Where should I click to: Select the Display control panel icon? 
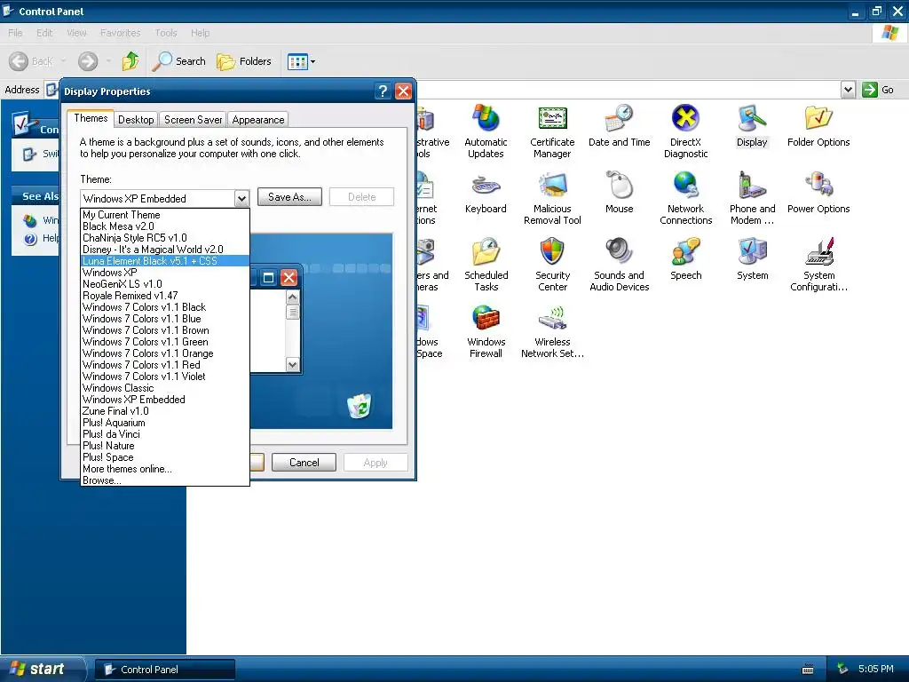[x=752, y=126]
